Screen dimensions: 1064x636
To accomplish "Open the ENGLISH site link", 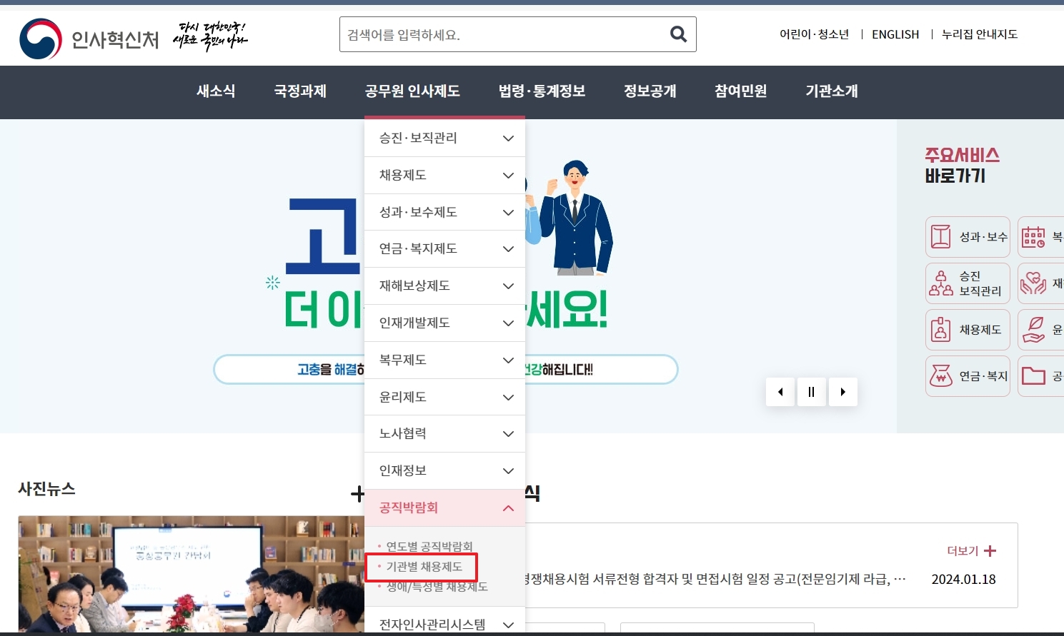I will [895, 34].
